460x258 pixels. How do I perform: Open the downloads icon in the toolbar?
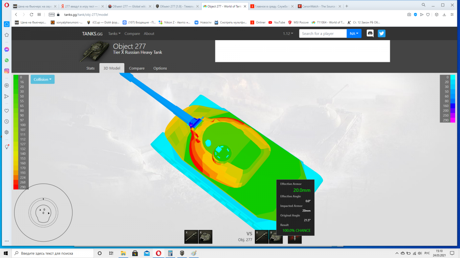tap(444, 15)
